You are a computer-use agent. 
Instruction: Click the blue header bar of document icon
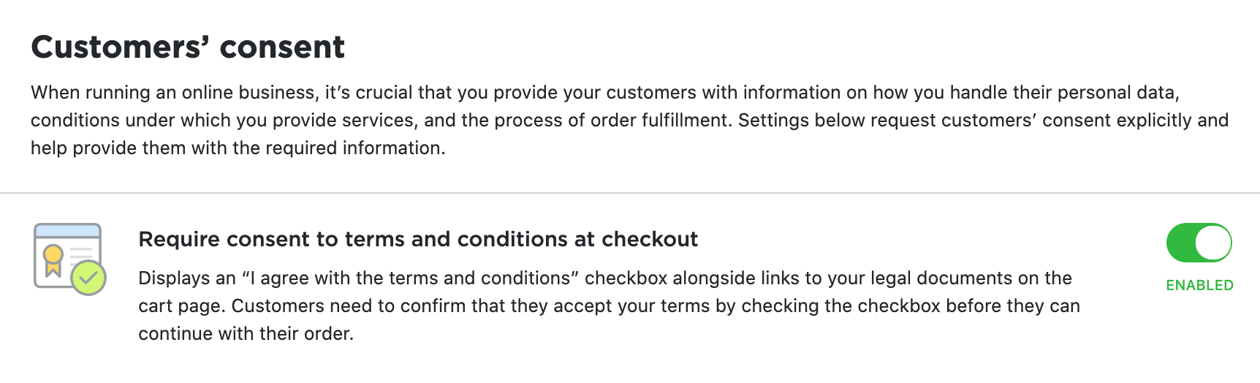(x=67, y=231)
